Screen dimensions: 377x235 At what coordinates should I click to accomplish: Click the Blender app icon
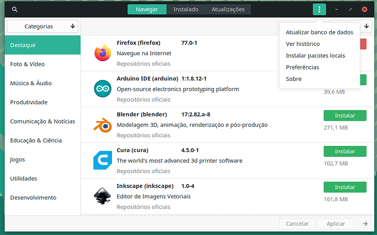pyautogui.click(x=103, y=125)
